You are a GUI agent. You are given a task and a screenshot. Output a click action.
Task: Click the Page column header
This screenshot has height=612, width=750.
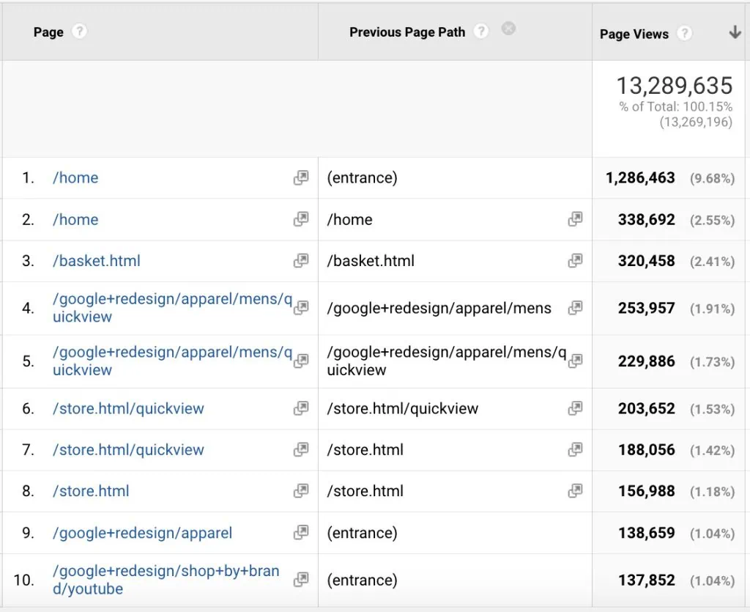pyautogui.click(x=48, y=32)
